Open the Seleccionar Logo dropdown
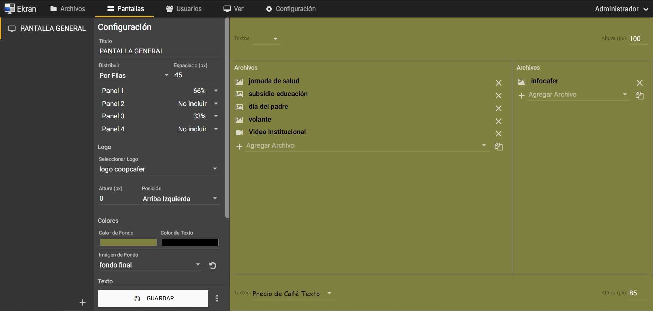 (158, 169)
